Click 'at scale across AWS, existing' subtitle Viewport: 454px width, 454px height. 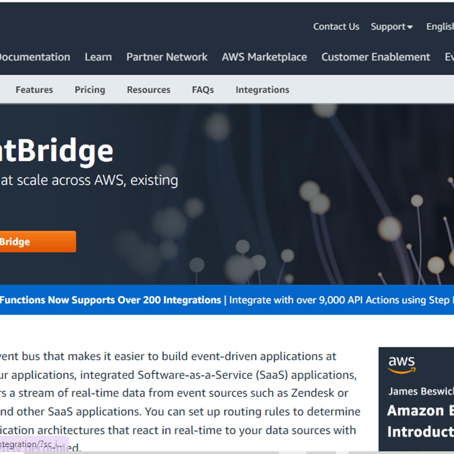tap(89, 180)
